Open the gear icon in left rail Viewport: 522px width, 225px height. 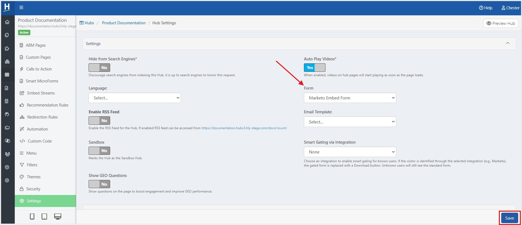[x=7, y=180]
